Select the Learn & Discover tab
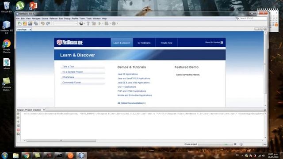 [x=122, y=43]
